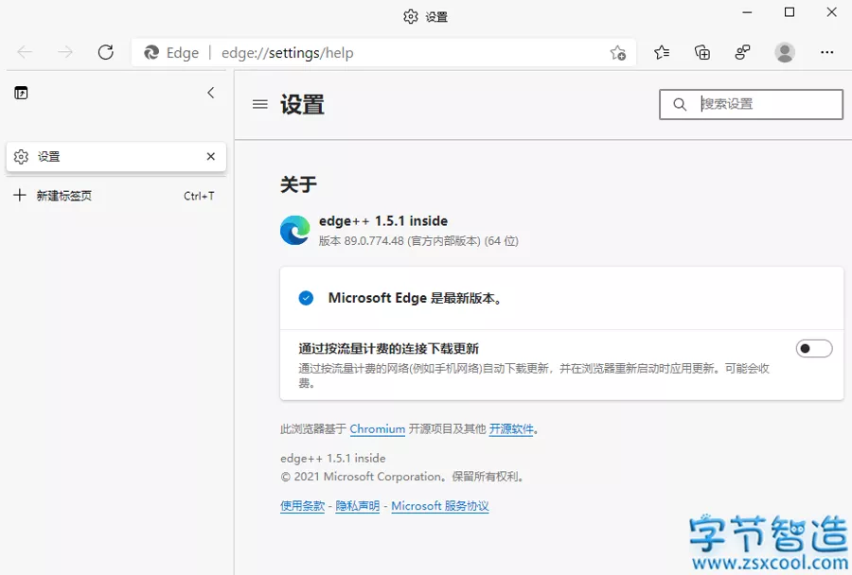Minimize the browser window
Image resolution: width=852 pixels, height=575 pixels.
coord(748,12)
